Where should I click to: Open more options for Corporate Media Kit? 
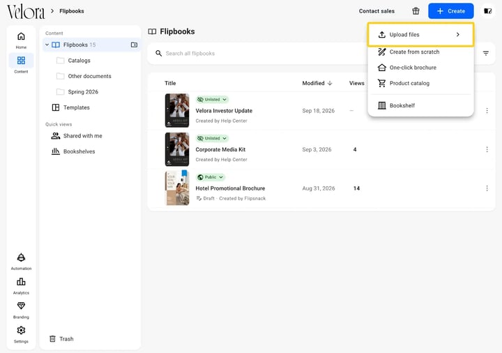[x=487, y=149]
